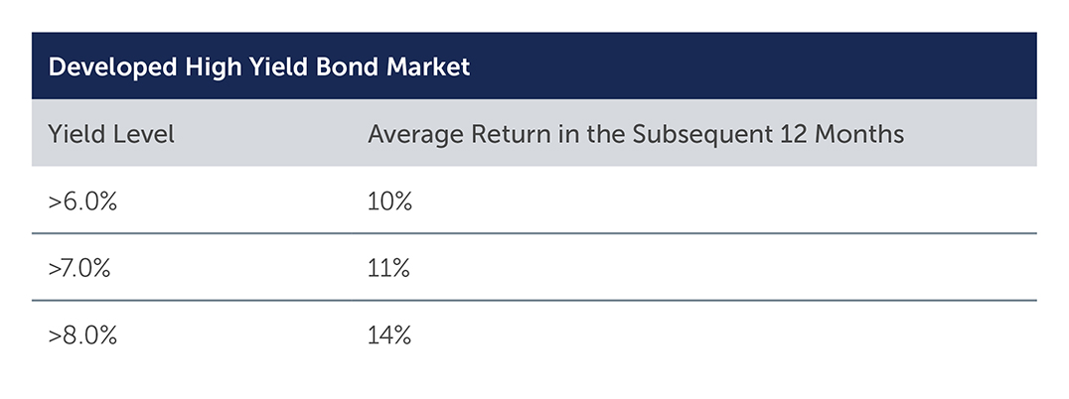
Task: Click the empty area of the dark blue title bar
Action: coord(750,66)
